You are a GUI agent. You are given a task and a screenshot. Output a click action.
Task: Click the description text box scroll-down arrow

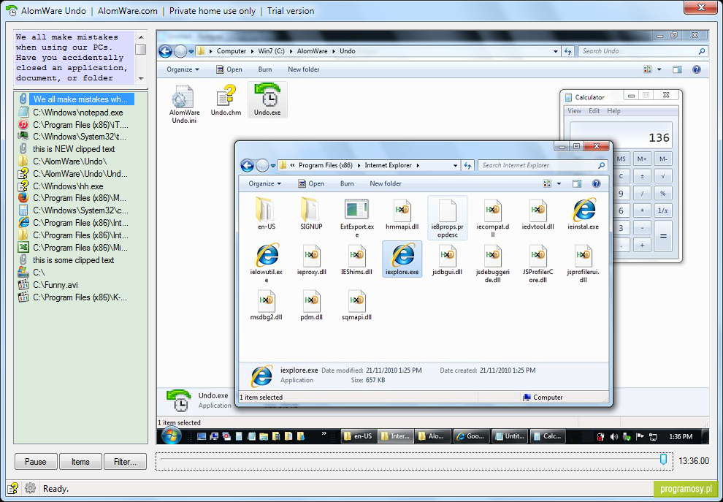pos(141,79)
